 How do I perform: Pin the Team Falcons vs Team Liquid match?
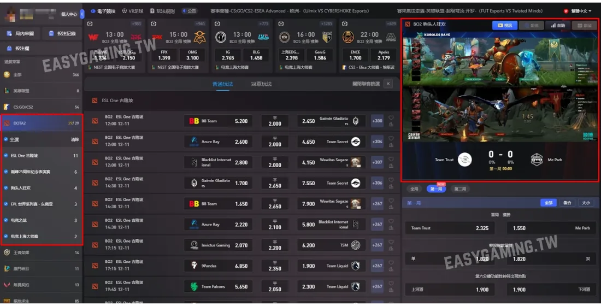391,290
